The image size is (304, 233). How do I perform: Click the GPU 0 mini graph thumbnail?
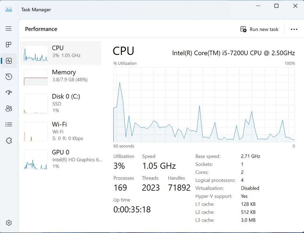click(36, 159)
